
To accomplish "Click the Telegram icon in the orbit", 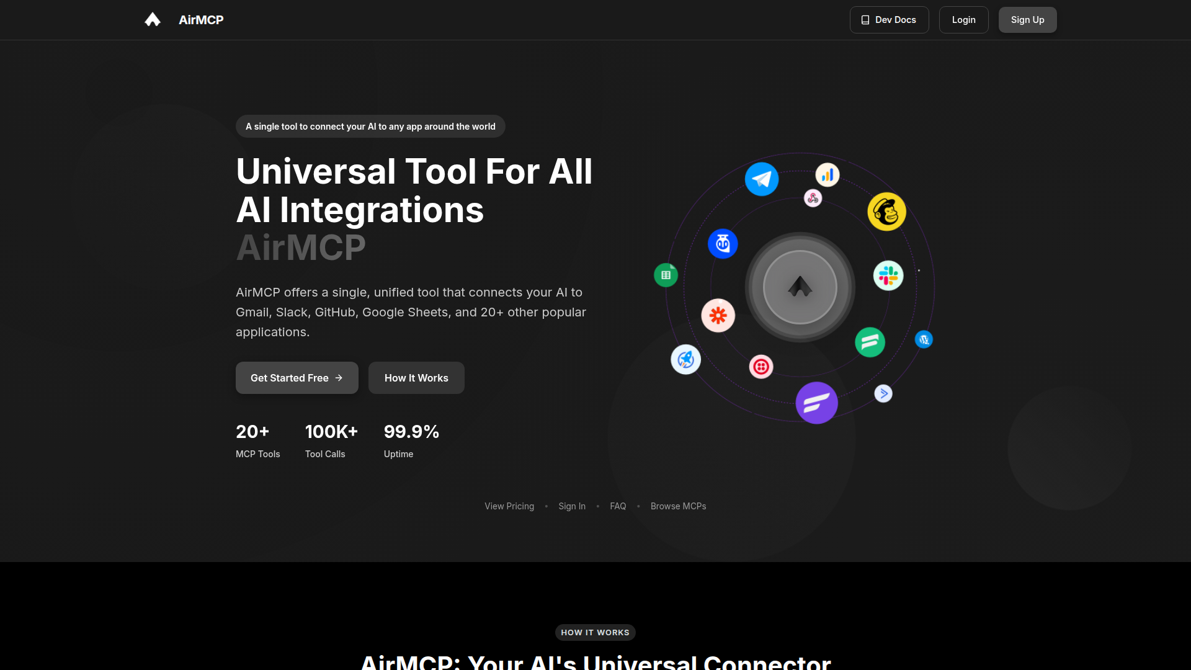I will 762,179.
